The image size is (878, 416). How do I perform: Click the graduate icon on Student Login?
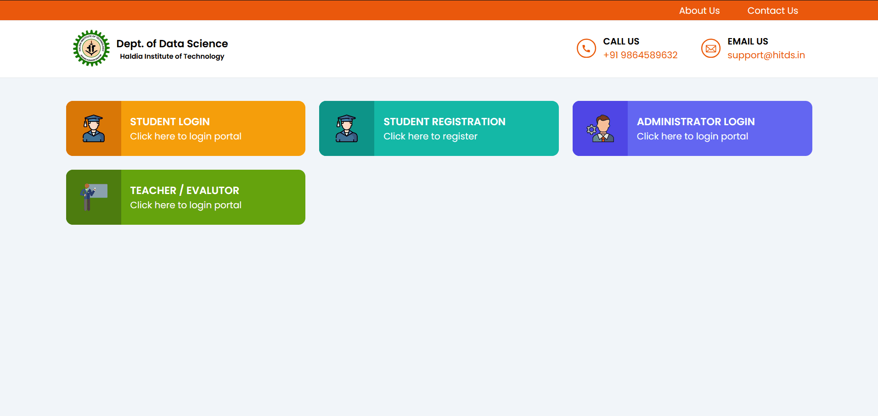click(x=94, y=128)
